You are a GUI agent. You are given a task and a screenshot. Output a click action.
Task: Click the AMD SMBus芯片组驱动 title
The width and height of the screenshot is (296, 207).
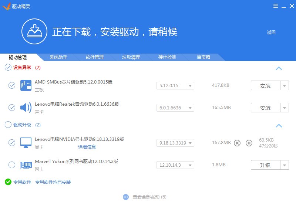74,82
